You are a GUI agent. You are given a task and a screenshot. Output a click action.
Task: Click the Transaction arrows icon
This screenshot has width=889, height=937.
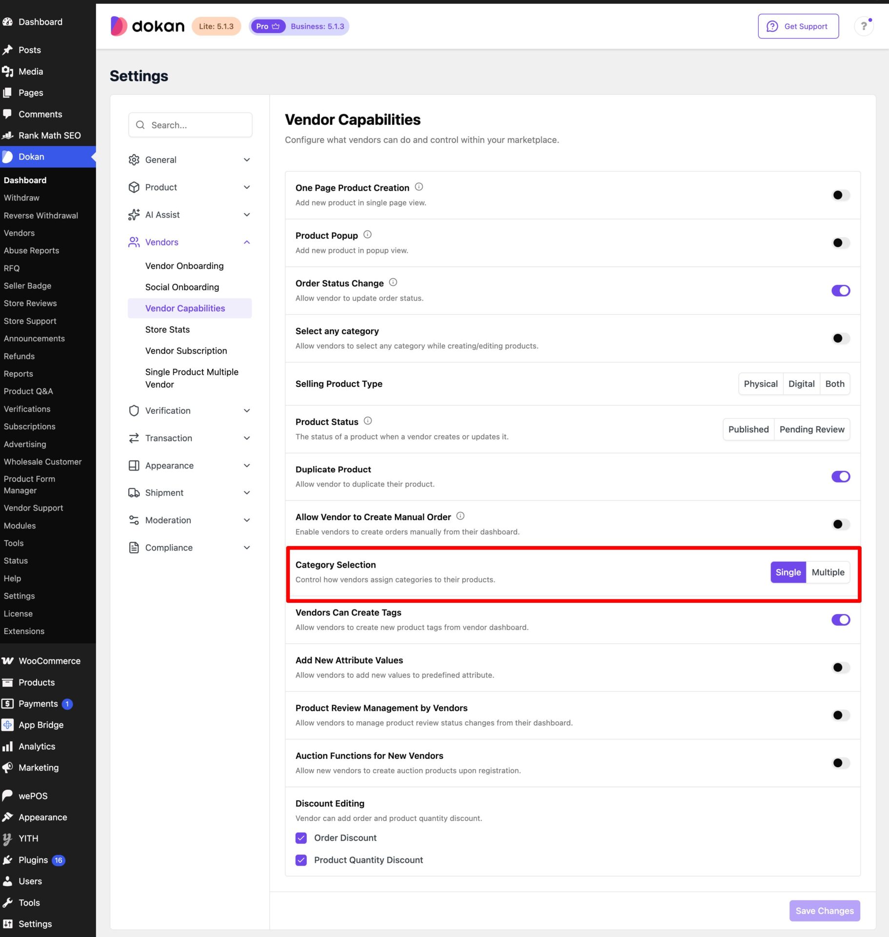pyautogui.click(x=134, y=438)
